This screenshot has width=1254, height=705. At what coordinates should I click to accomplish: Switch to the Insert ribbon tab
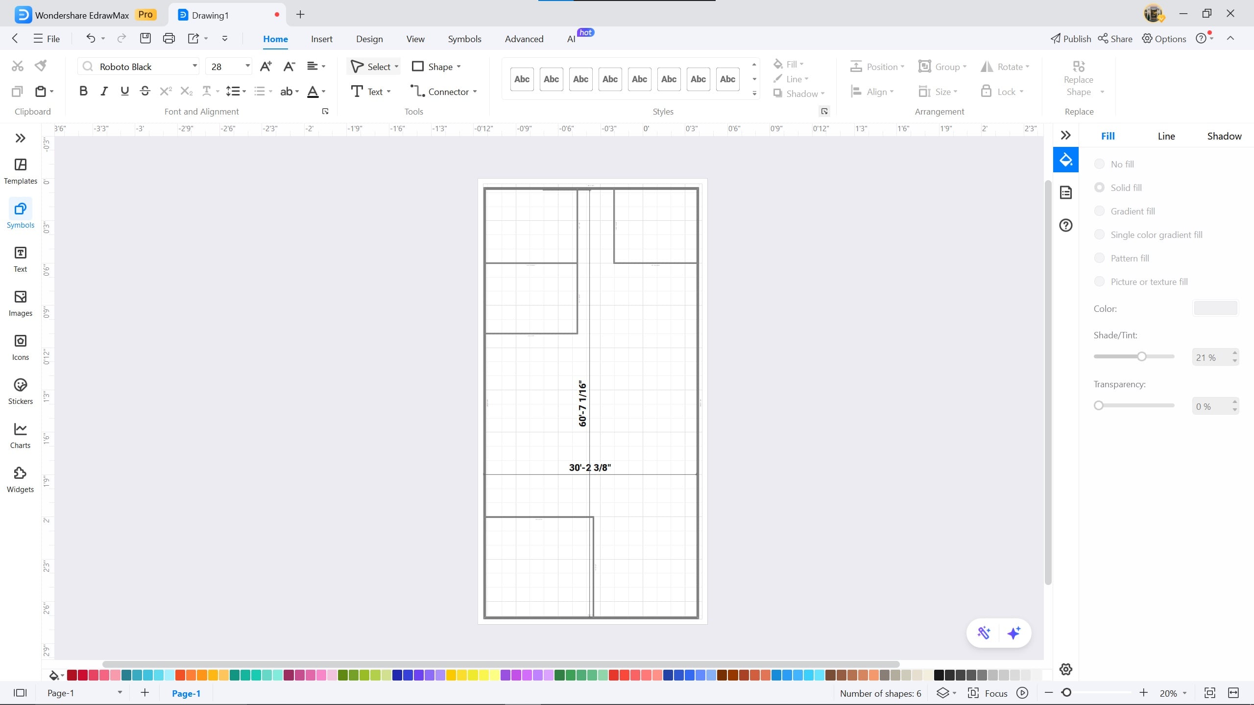pos(321,39)
